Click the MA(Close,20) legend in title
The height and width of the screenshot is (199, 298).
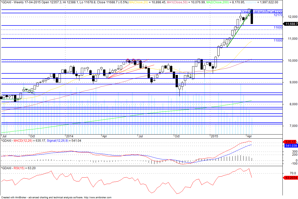pos(138,2)
